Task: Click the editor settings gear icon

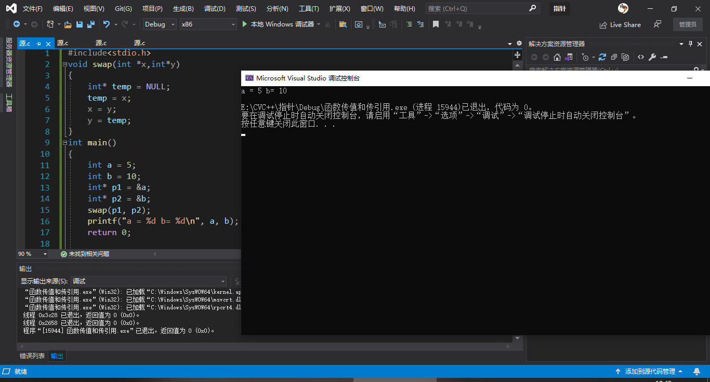Action: 519,44
